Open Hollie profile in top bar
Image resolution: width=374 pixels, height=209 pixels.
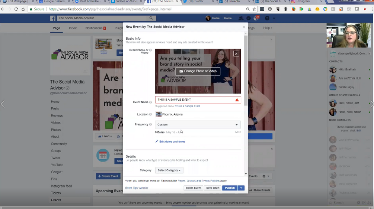tap(212, 18)
